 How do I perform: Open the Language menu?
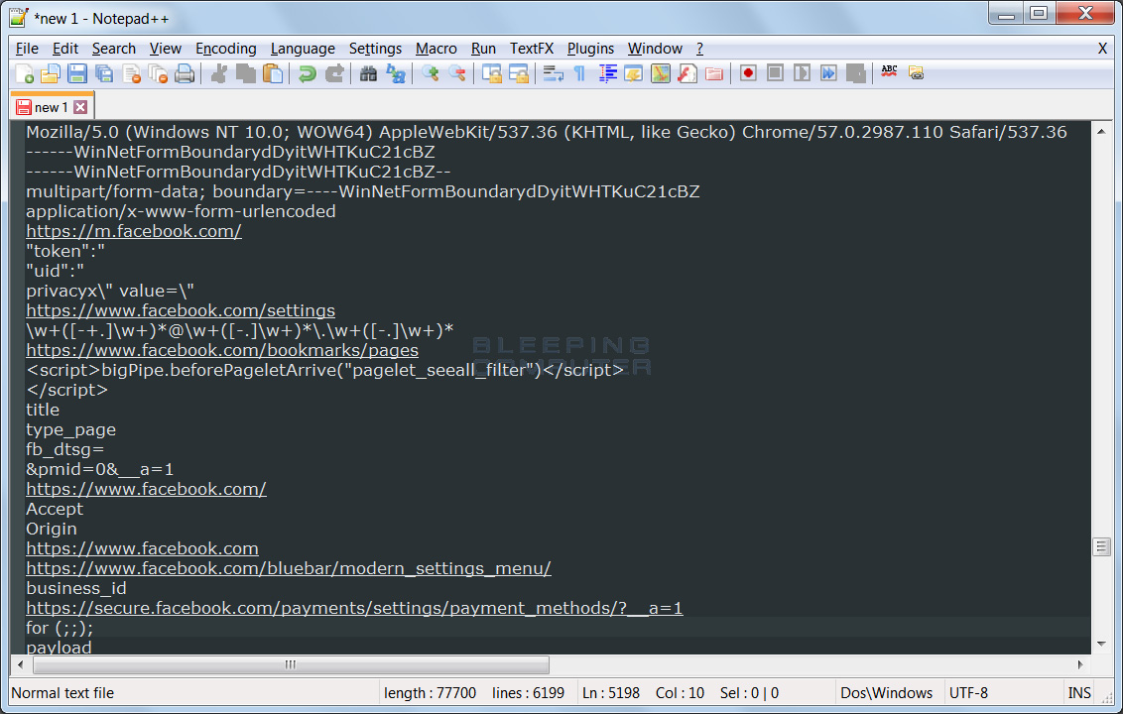click(303, 48)
